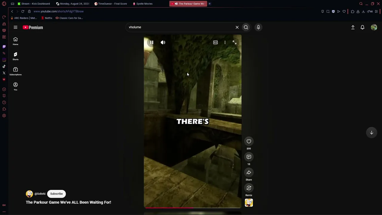382x215 pixels.
Task: Click the Solteki channel avatar
Action: pos(29,194)
